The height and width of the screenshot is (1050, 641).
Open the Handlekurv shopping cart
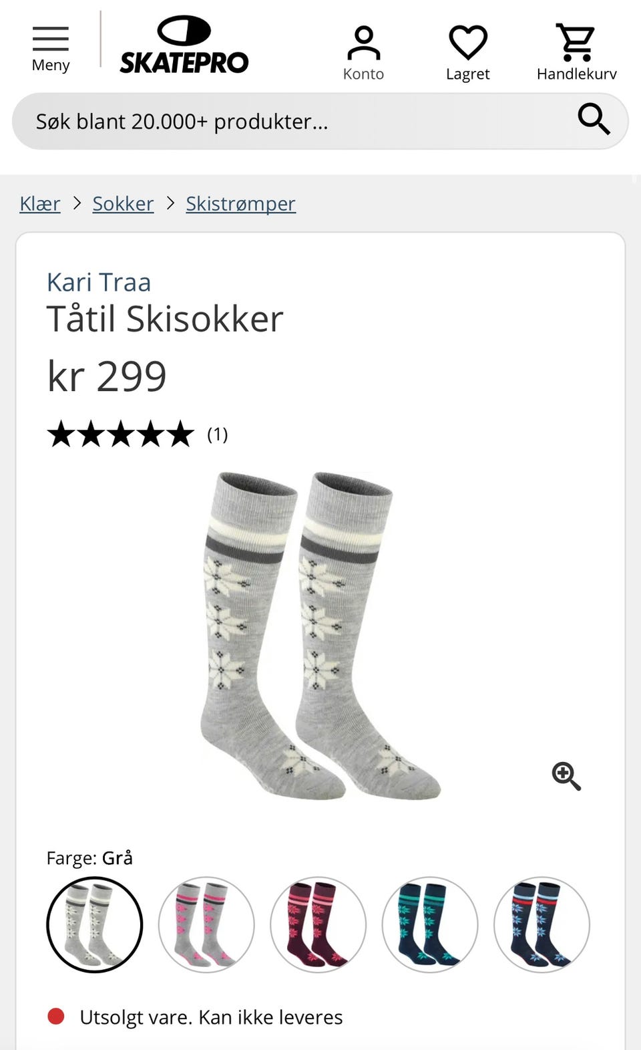coord(576,53)
